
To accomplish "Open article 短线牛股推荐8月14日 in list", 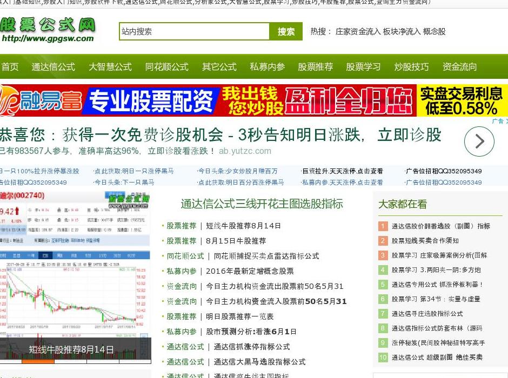I will (243, 226).
